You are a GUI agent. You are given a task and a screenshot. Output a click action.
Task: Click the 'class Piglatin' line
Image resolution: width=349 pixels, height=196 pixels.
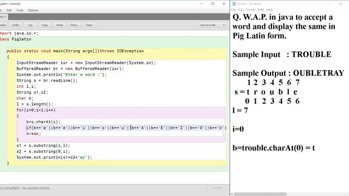16,39
